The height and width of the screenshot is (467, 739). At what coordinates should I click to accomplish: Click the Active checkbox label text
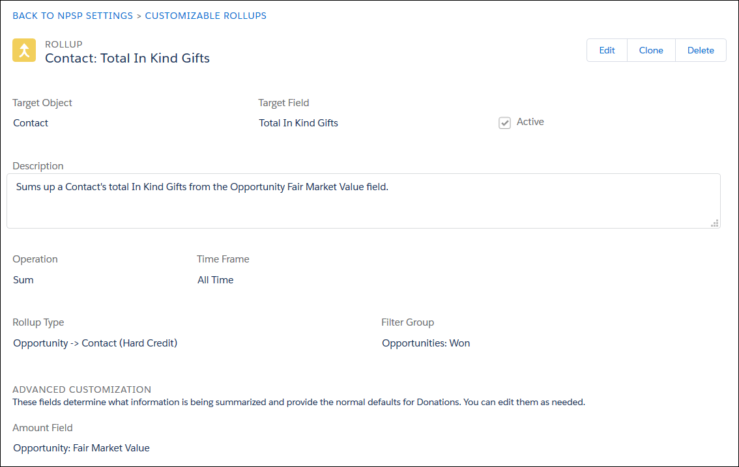(530, 122)
